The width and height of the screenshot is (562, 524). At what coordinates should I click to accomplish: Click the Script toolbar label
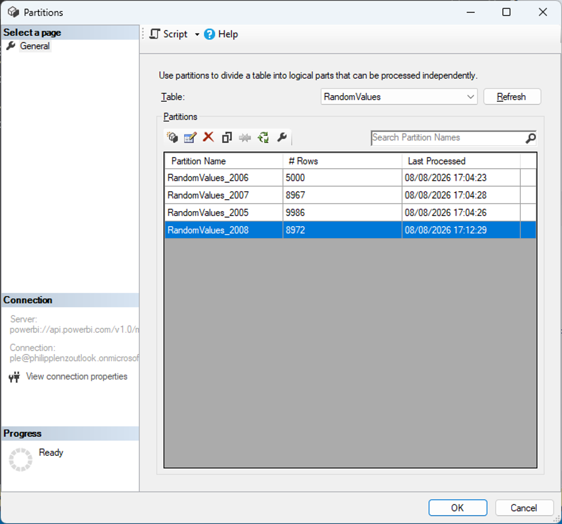point(175,34)
